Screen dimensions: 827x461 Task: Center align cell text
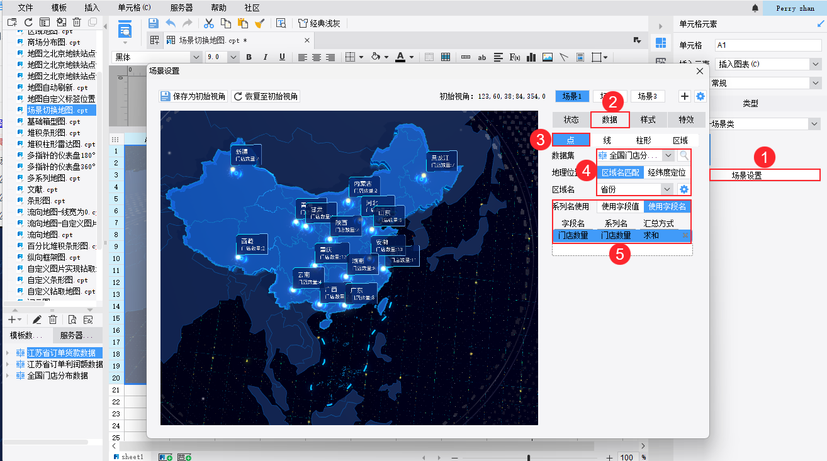pos(317,57)
